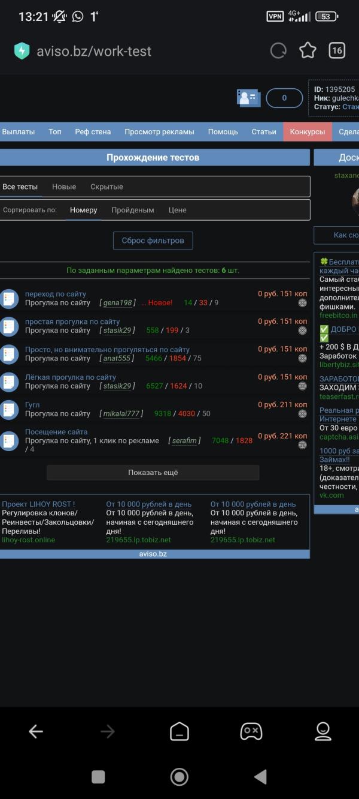Open the Реф стена menu item
The height and width of the screenshot is (799, 359).
pyautogui.click(x=93, y=132)
